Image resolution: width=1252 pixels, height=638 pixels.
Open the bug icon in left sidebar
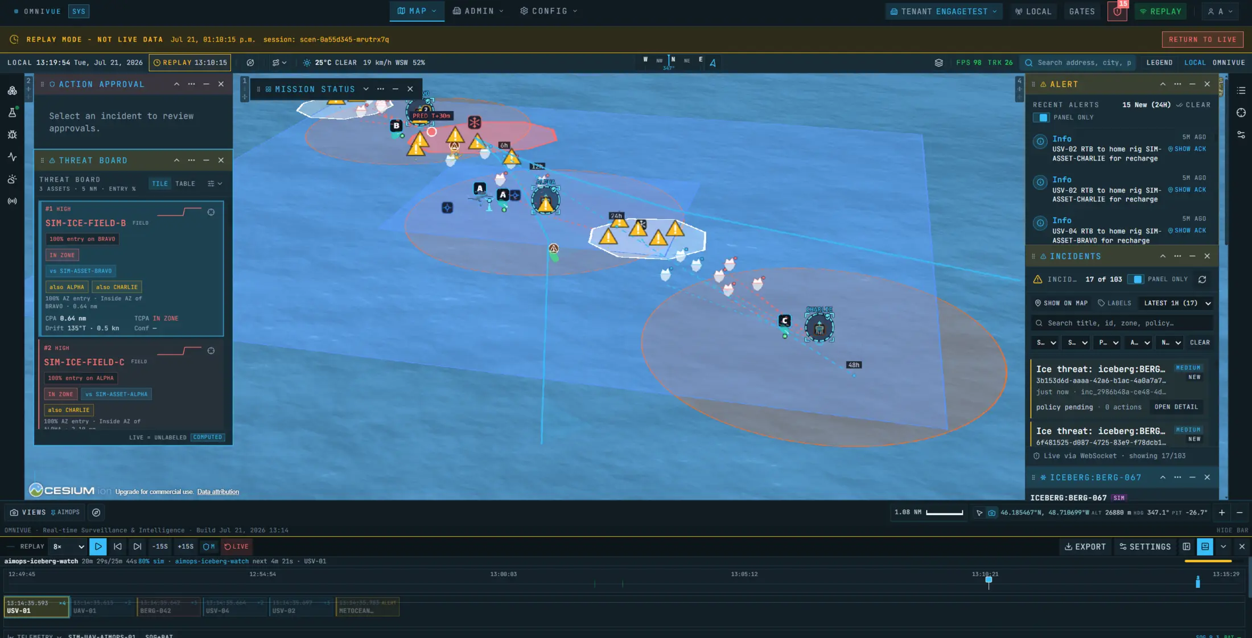coord(12,135)
